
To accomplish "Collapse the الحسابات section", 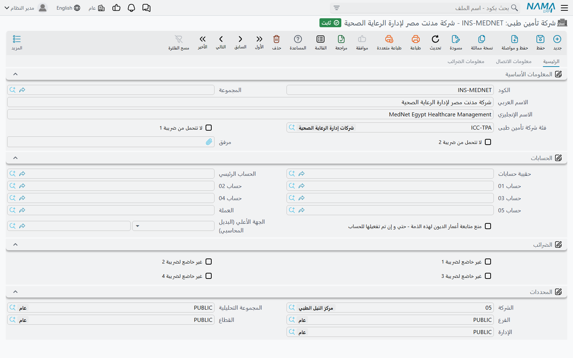I will 15,158.
